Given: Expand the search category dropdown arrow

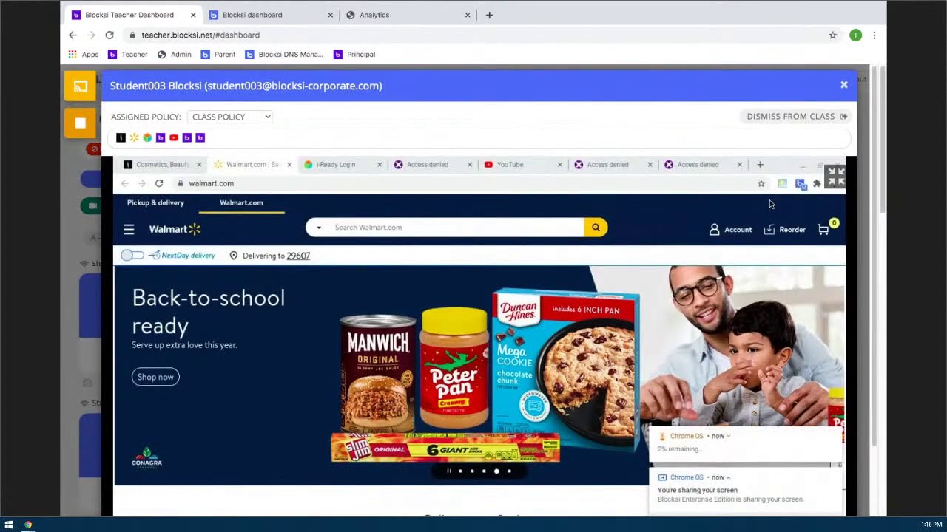Looking at the screenshot, I should (x=319, y=228).
